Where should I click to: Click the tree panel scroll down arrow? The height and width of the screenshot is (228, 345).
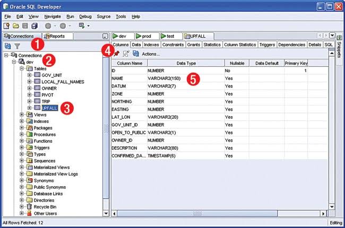[x=106, y=213]
